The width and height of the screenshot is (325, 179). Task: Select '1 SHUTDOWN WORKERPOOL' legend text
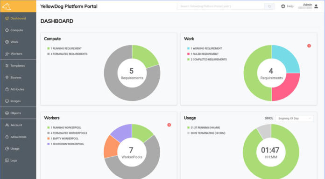tap(67, 144)
